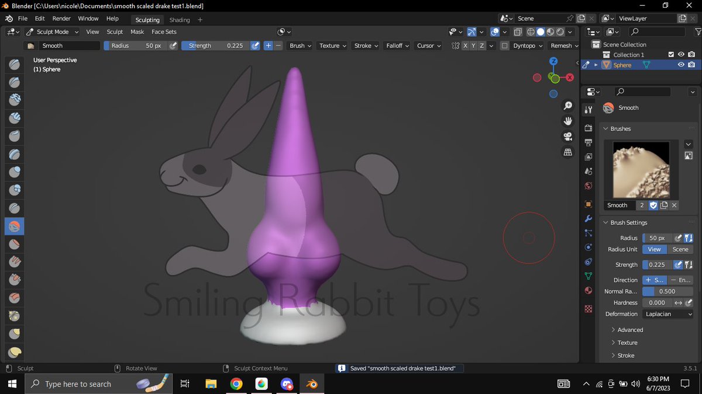Click the Face Sets menu item

(164, 32)
